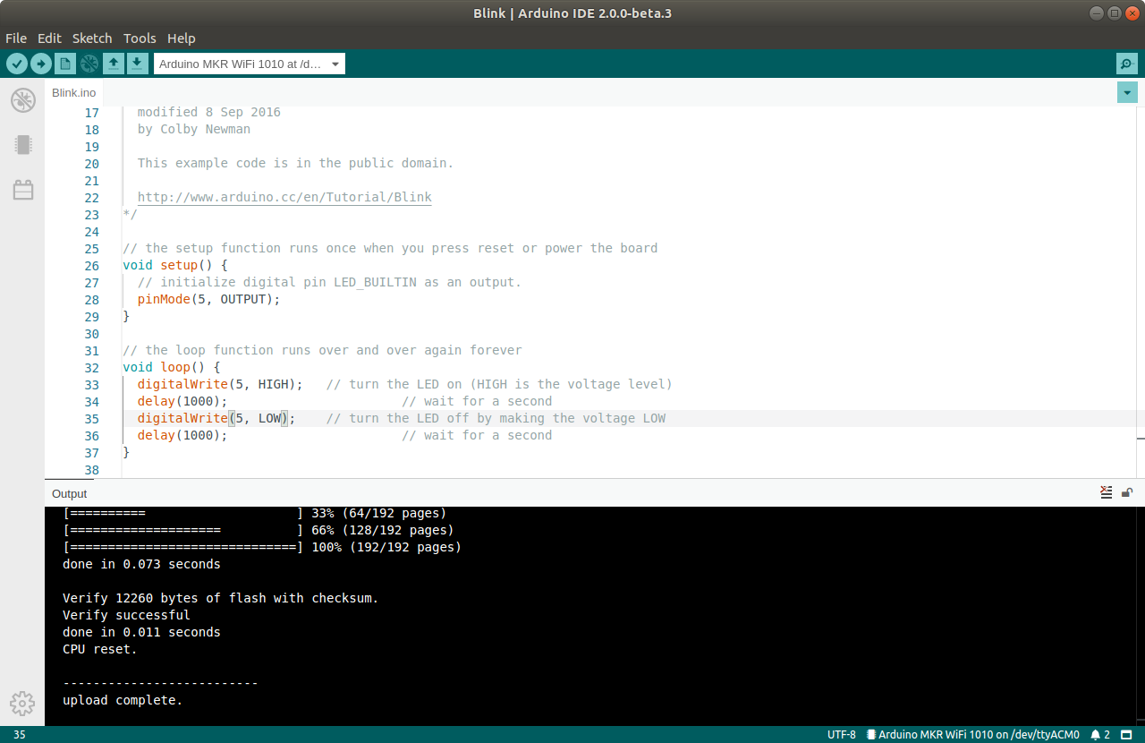Click 'done in 0.011 seconds' output line
Screen dimensions: 1145x743
click(x=141, y=632)
